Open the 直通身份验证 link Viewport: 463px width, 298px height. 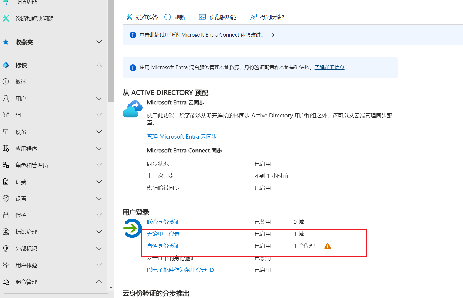[x=163, y=246]
